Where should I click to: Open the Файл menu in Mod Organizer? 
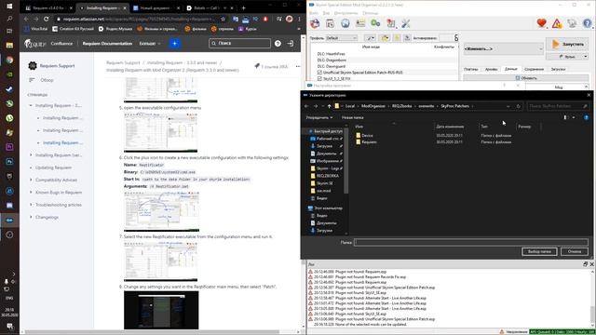314,13
